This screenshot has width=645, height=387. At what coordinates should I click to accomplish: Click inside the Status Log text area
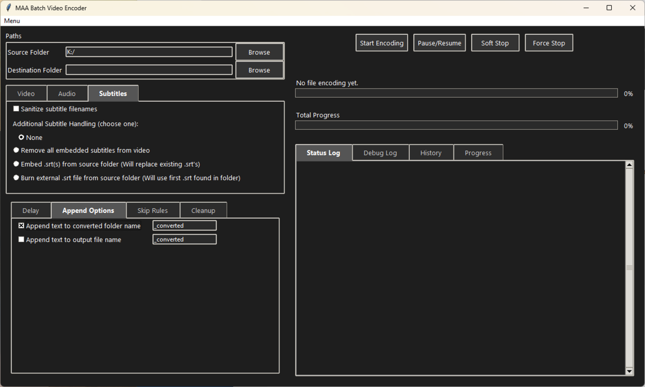(461, 268)
